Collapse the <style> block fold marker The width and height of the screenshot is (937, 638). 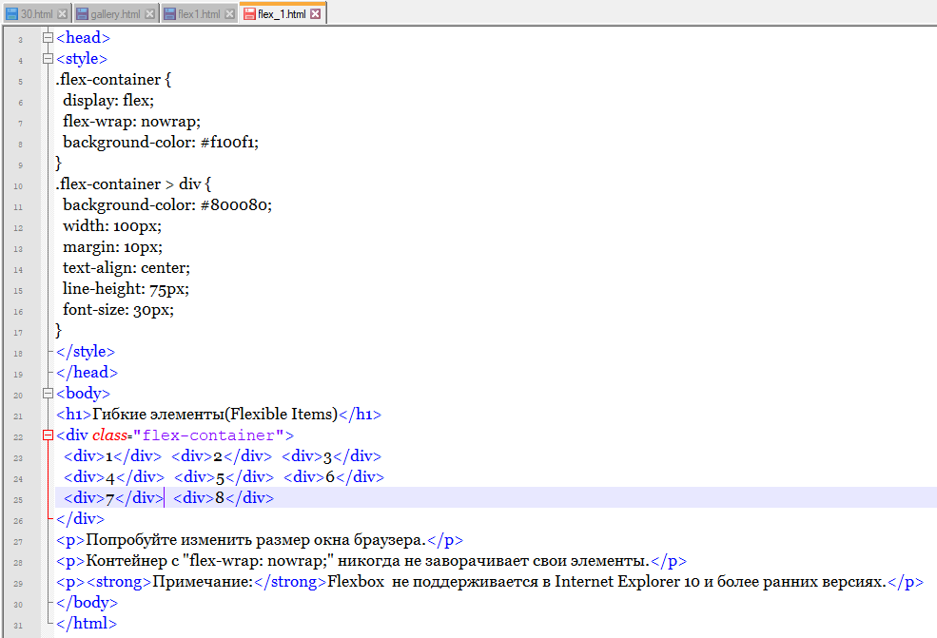coord(48,60)
